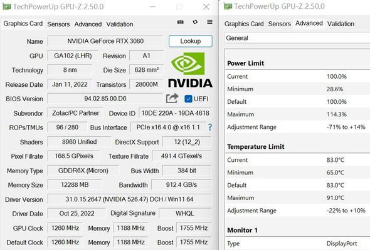
Task: Select the Power Limit section header
Action: pos(245,63)
